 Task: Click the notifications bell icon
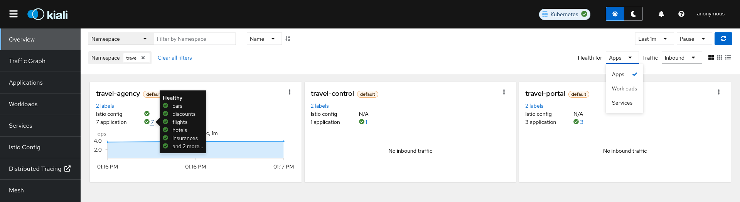(661, 14)
